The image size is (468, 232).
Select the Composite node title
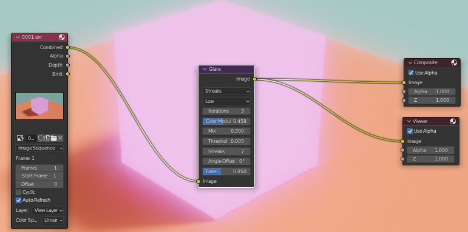point(426,62)
